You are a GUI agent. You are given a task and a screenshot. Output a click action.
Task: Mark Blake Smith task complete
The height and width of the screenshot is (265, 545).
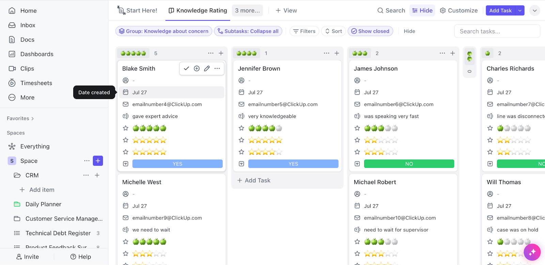click(x=186, y=68)
